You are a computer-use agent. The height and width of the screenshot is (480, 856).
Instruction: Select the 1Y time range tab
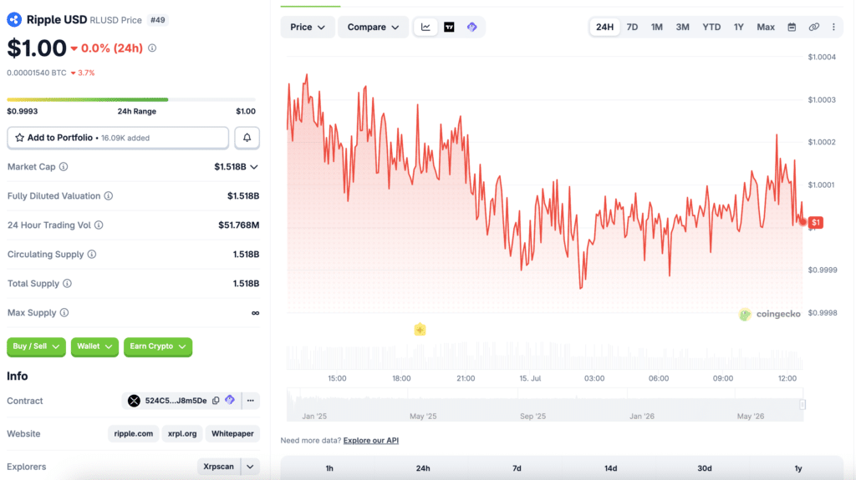[x=739, y=27]
